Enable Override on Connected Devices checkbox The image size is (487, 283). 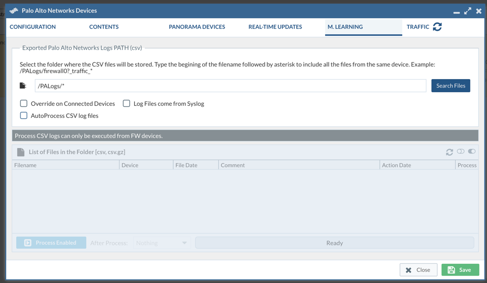pos(24,103)
